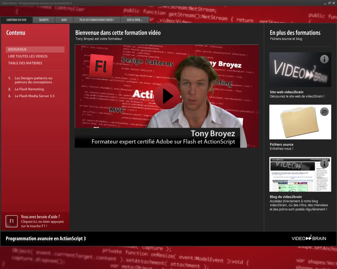Click the Site web video2brain title link
This screenshot has width=337, height=269.
286,92
